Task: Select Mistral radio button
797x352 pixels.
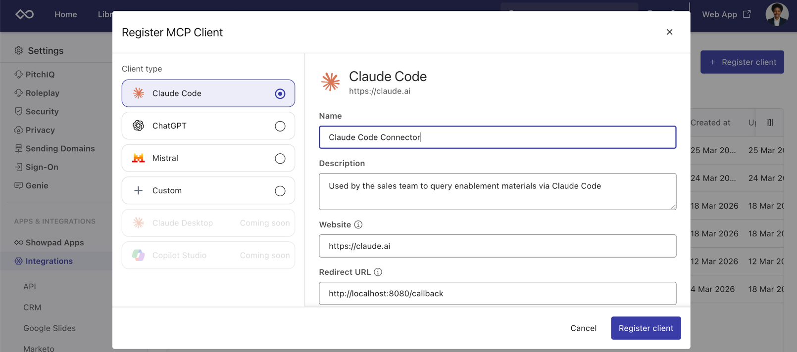Action: point(280,158)
